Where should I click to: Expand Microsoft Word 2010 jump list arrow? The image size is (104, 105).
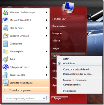(47, 20)
